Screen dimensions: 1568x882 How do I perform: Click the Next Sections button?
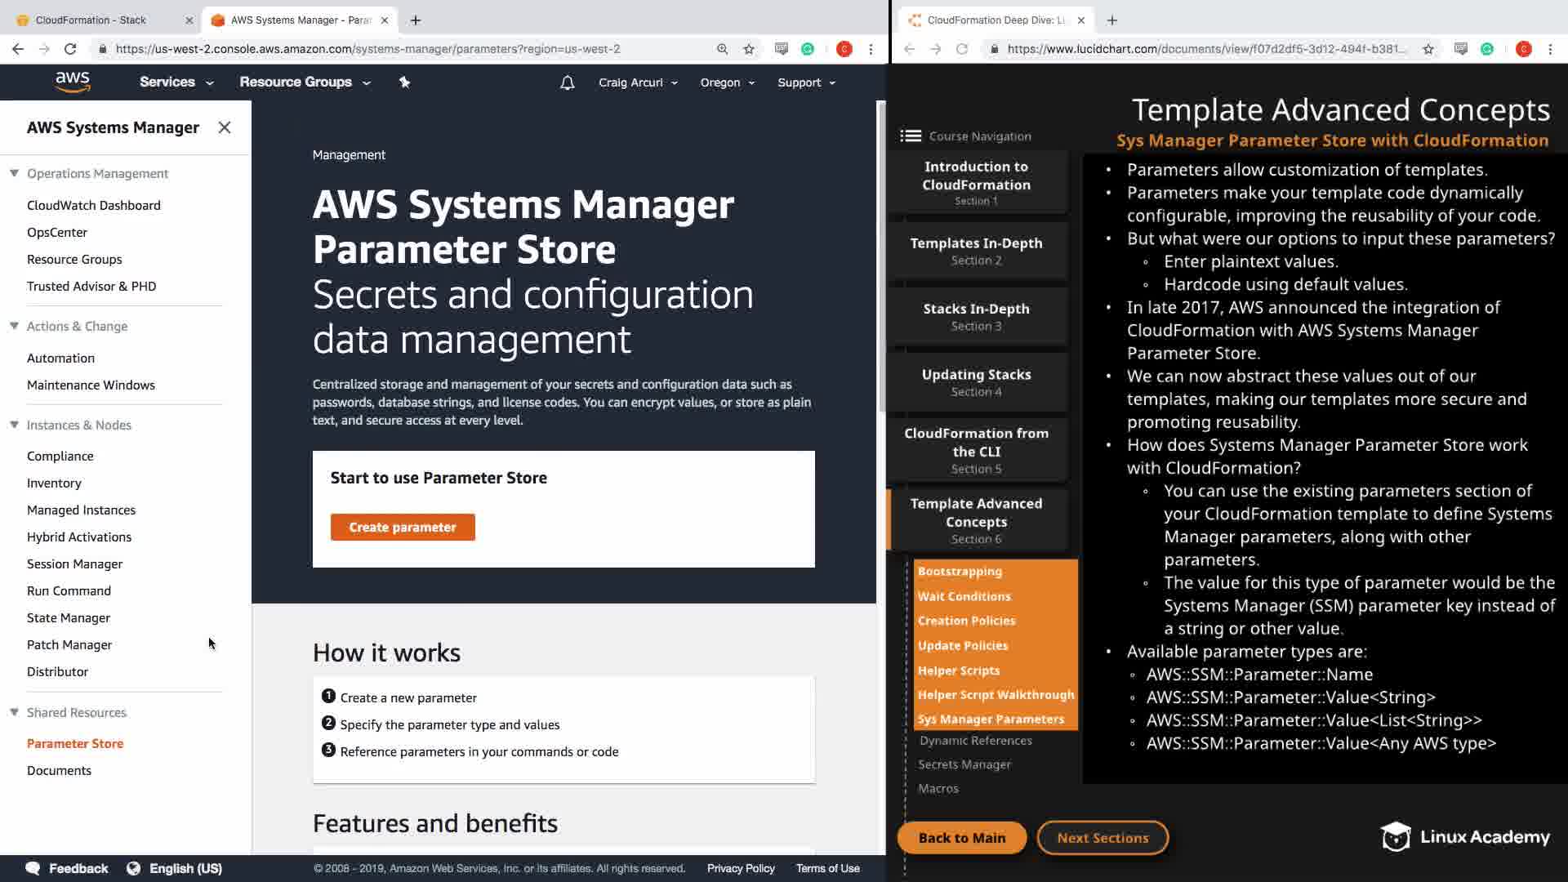coord(1102,838)
